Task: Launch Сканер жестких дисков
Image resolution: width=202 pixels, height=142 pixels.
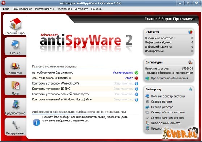Action: 167,118
